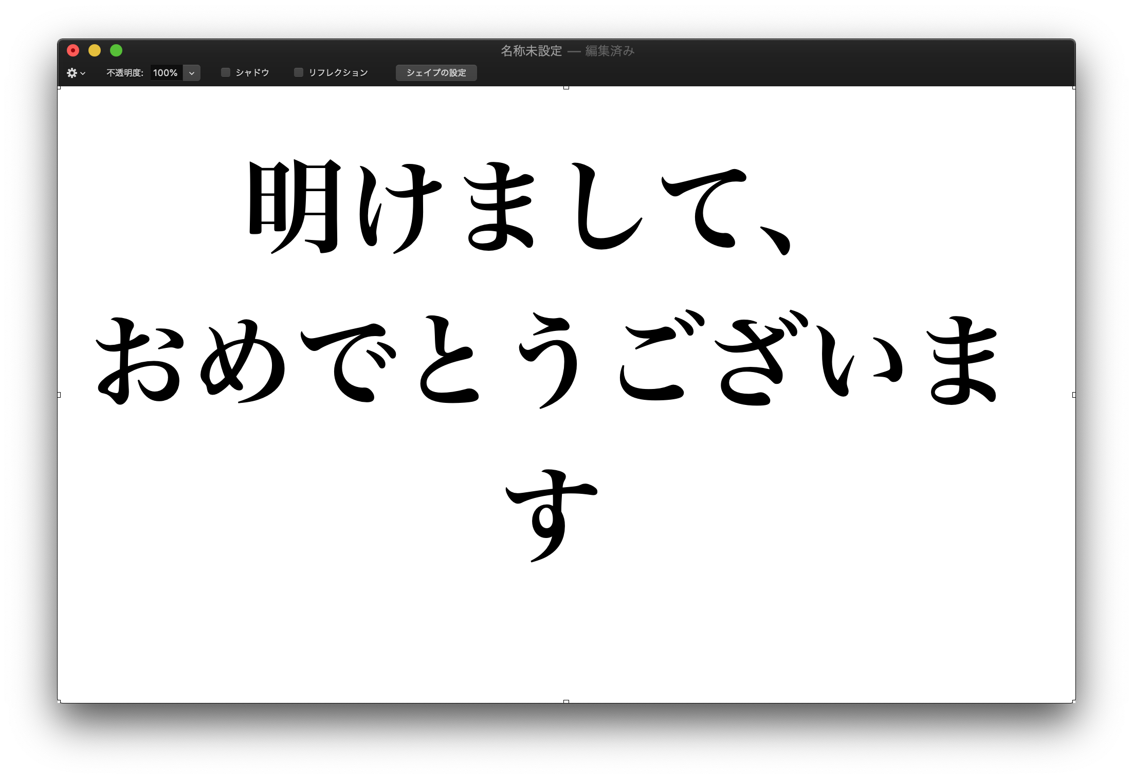Viewport: 1133px width, 779px height.
Task: Click the right-middle selection handle
Action: pyautogui.click(x=1074, y=395)
